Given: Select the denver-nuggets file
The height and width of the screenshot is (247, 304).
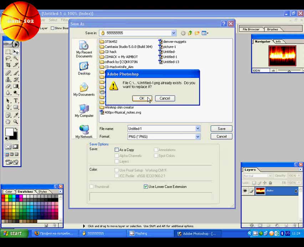Looking at the screenshot, I should [x=172, y=42].
